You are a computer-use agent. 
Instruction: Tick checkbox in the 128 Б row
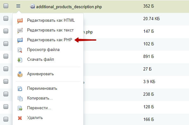tap(6, 107)
